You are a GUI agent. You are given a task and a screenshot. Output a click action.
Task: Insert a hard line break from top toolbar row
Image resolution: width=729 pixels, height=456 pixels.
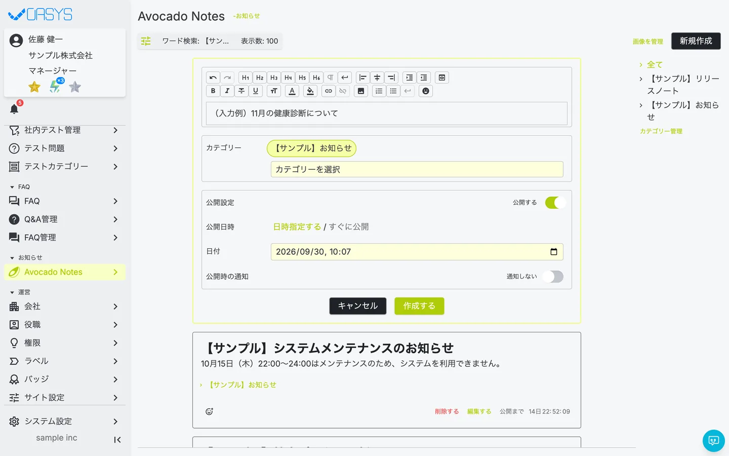click(345, 78)
